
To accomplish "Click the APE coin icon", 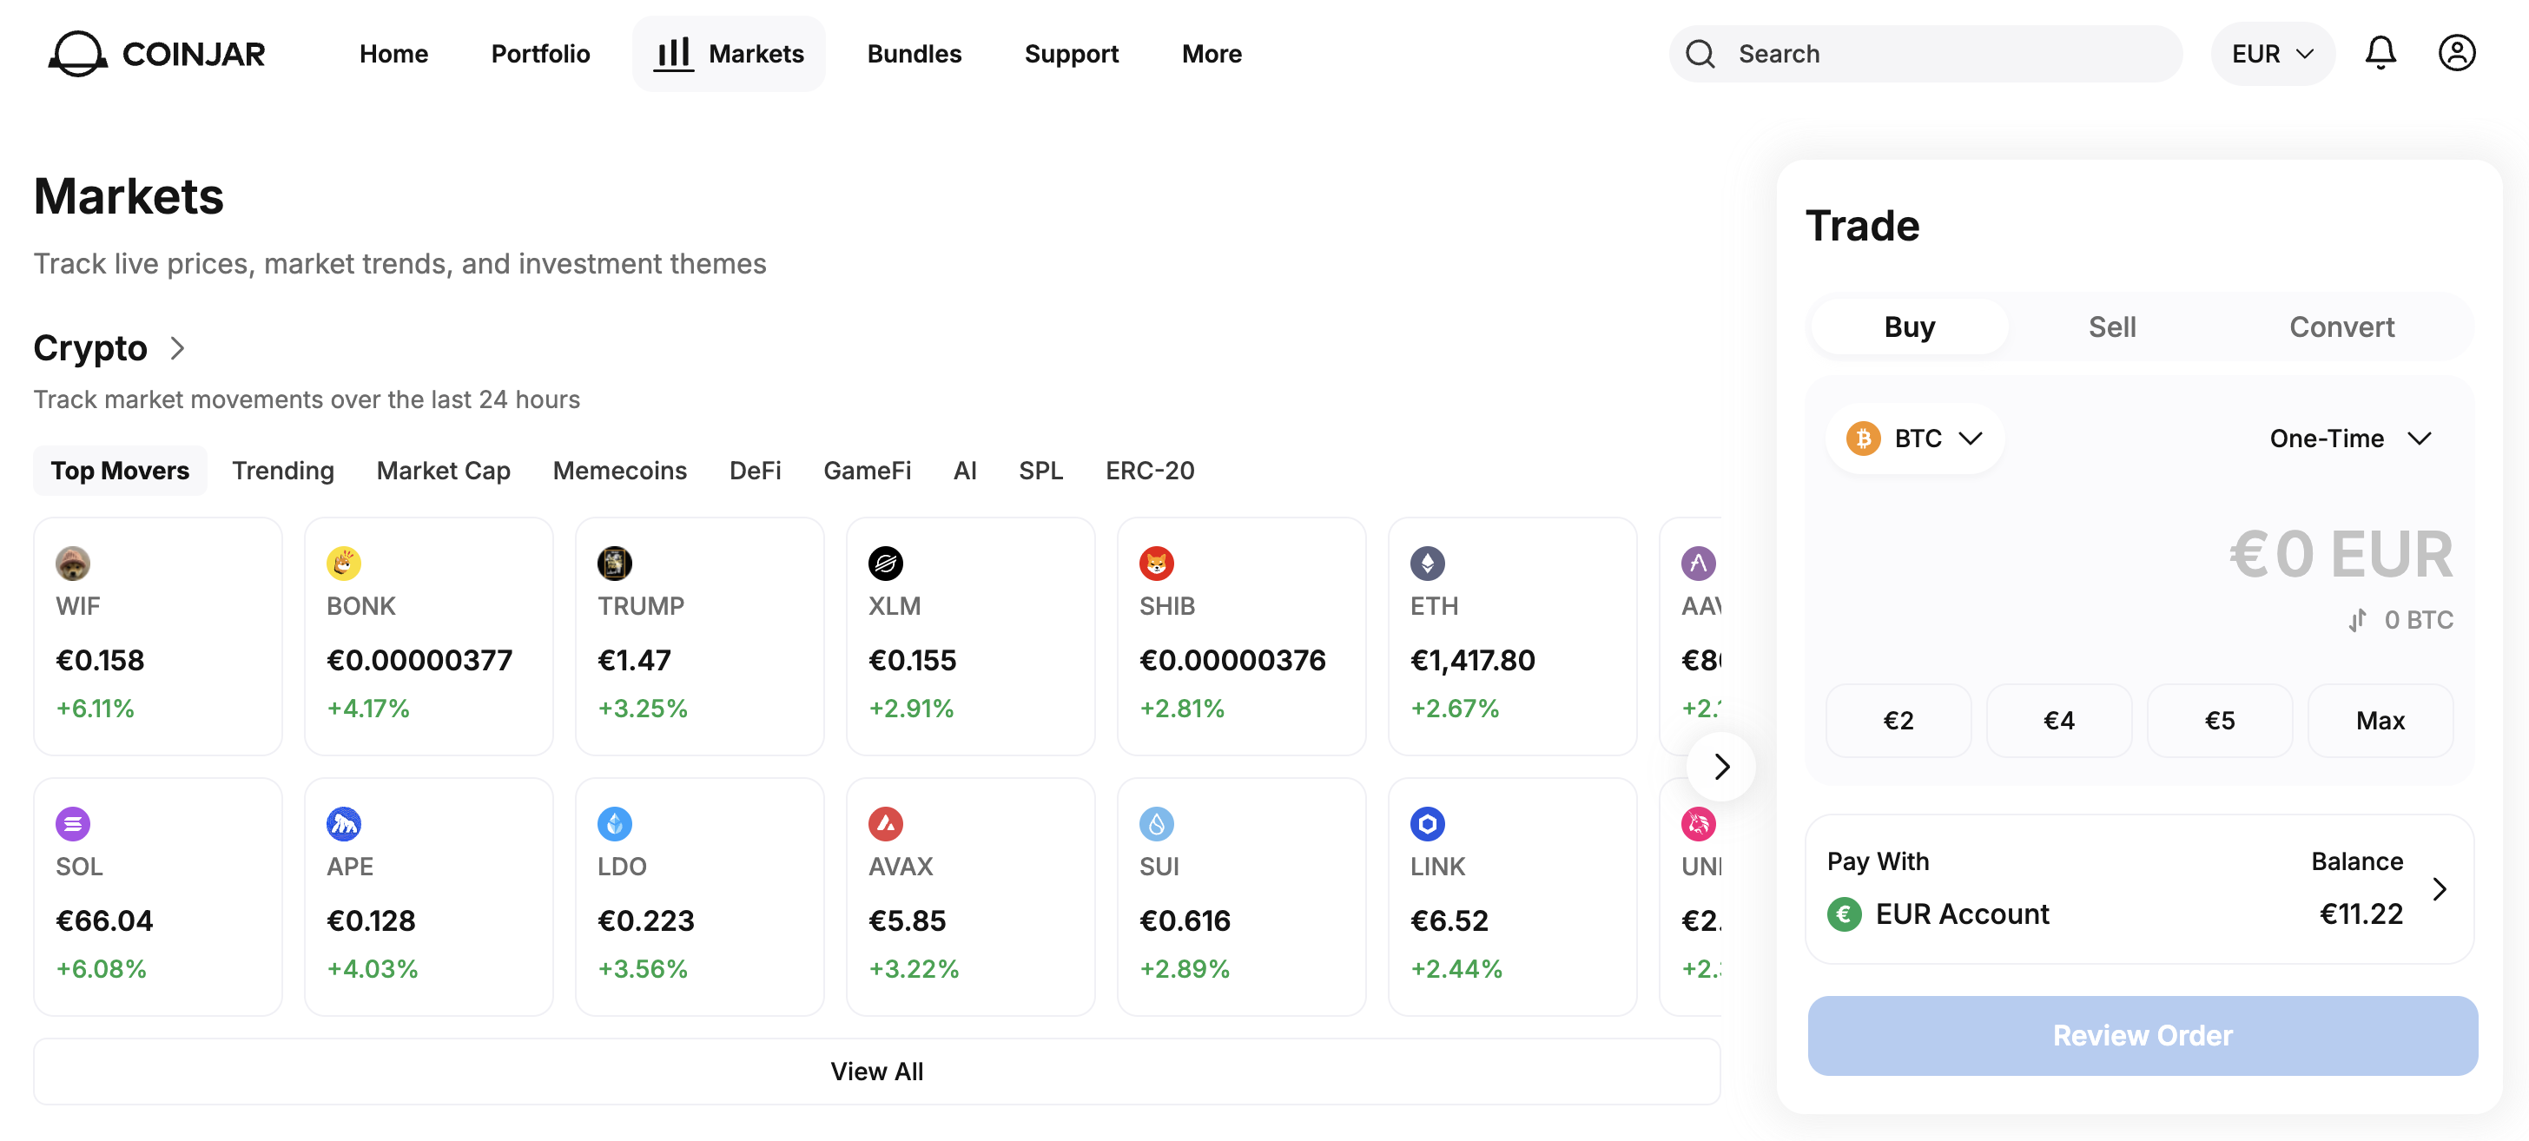I will tap(344, 823).
